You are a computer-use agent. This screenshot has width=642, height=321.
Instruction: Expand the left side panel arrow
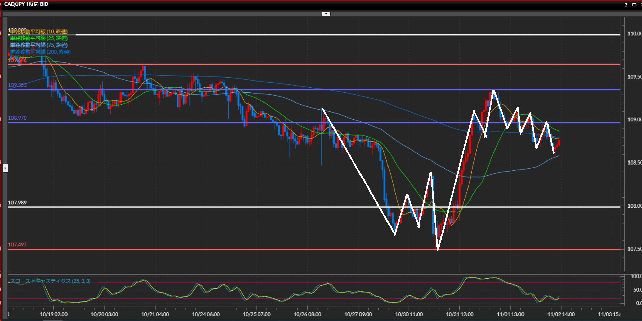5,168
